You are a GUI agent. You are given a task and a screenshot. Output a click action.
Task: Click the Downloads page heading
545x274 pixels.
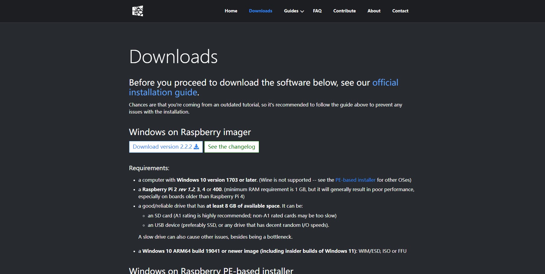[173, 57]
